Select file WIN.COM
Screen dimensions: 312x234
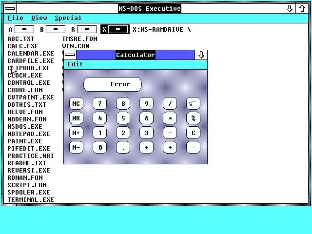(76, 46)
